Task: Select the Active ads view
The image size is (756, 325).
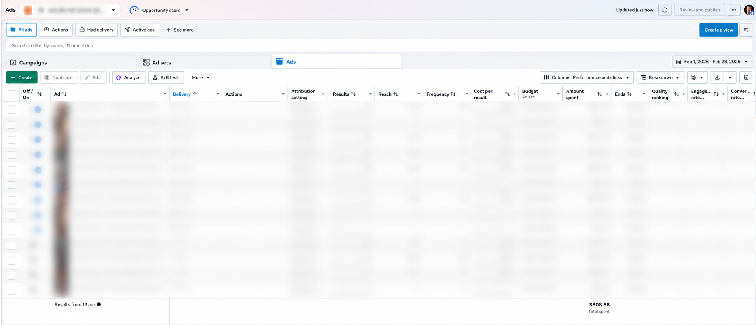Action: point(140,30)
